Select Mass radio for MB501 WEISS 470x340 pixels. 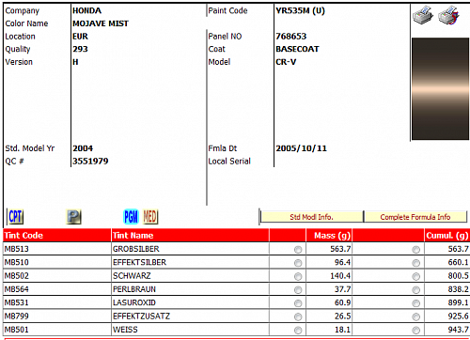(x=298, y=331)
